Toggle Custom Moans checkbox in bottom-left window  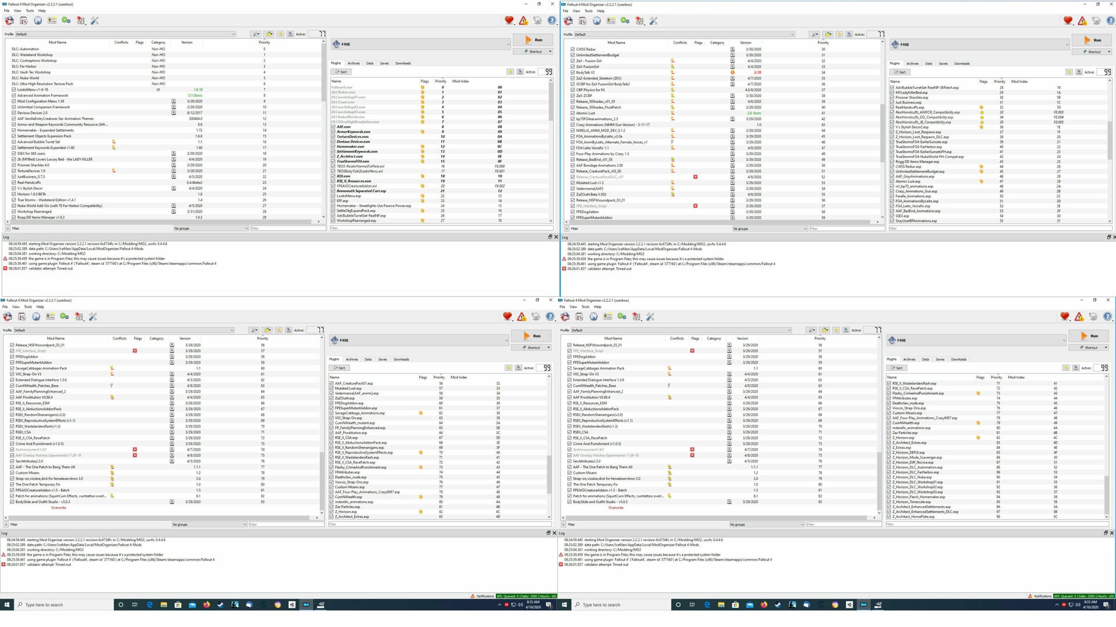(x=12, y=473)
